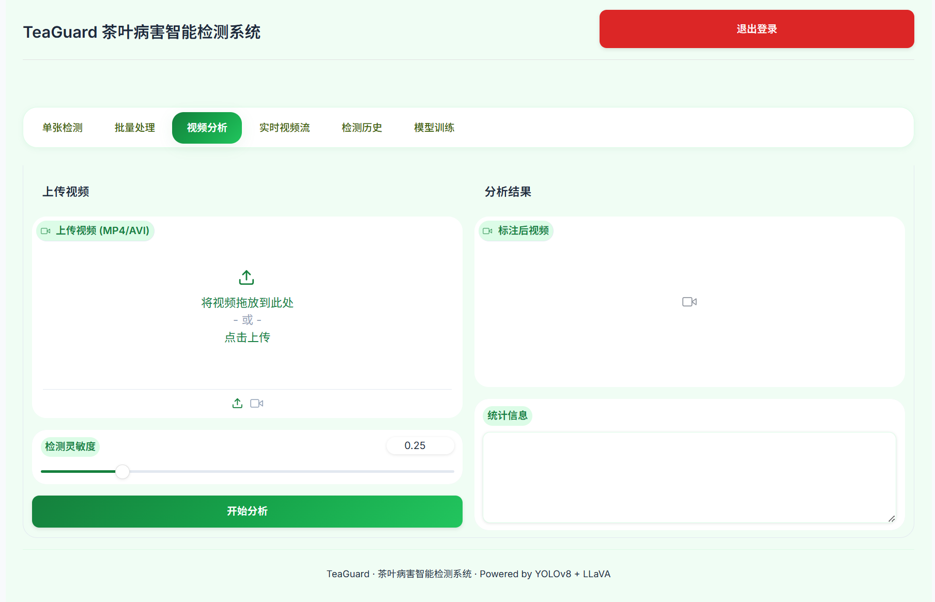Click inside the 统计信息 text area
Image resolution: width=935 pixels, height=602 pixels.
(689, 477)
